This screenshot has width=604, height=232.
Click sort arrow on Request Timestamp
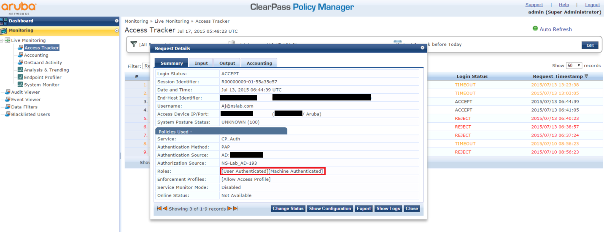pyautogui.click(x=586, y=76)
